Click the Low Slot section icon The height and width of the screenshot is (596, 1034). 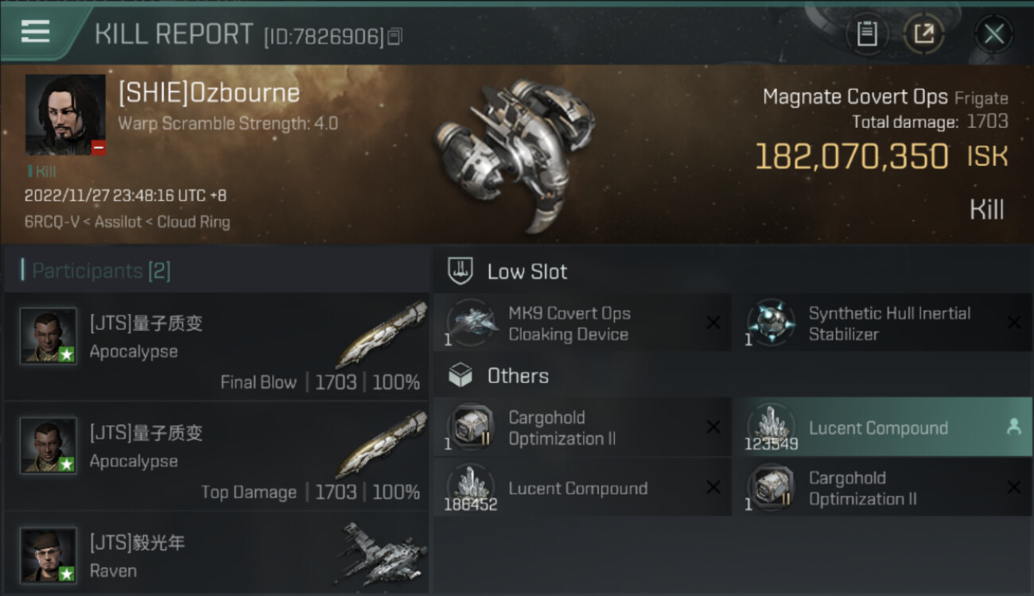coord(461,271)
